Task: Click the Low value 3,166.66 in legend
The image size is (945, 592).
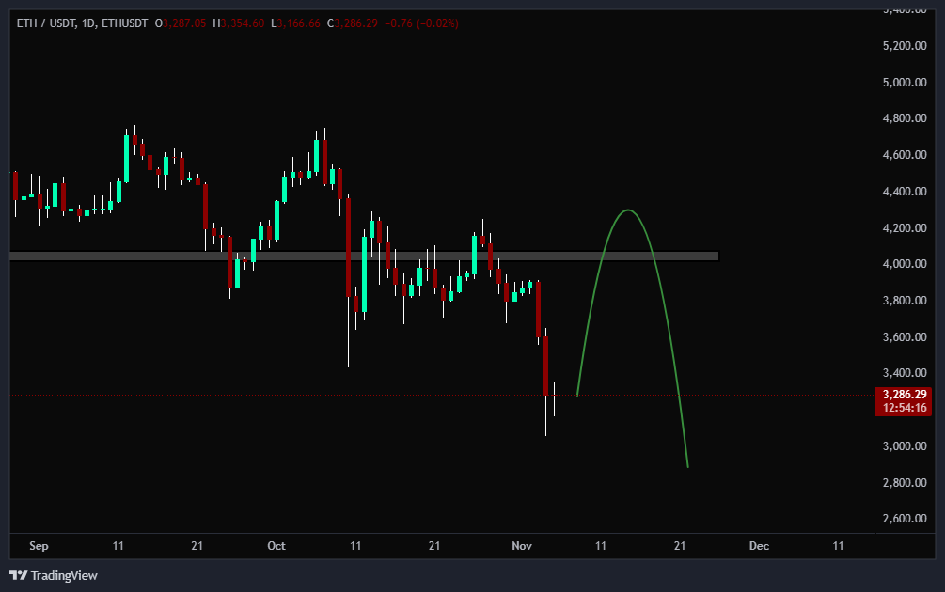Action: click(299, 23)
